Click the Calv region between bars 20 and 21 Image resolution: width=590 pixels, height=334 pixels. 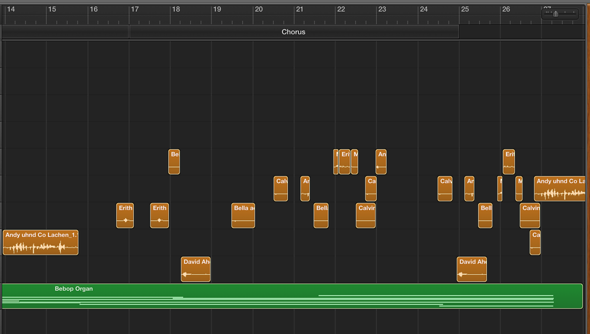click(x=281, y=189)
